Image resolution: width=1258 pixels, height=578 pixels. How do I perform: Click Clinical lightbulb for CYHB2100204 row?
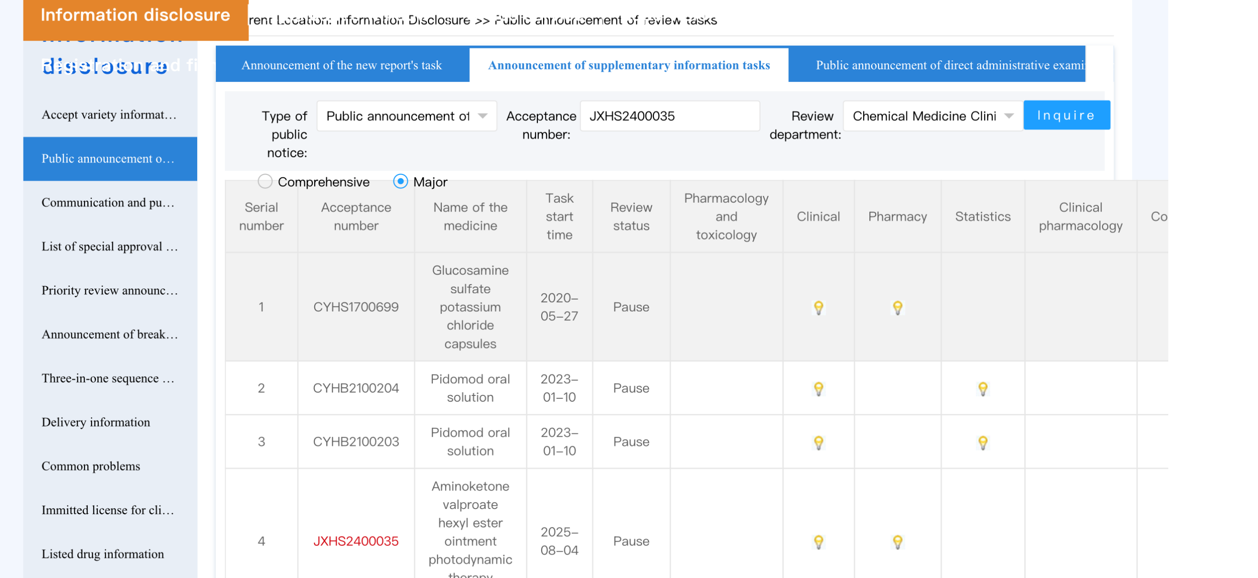point(819,388)
